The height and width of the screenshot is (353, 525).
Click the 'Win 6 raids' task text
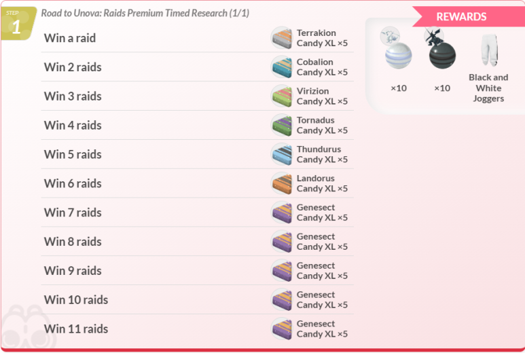[73, 183]
